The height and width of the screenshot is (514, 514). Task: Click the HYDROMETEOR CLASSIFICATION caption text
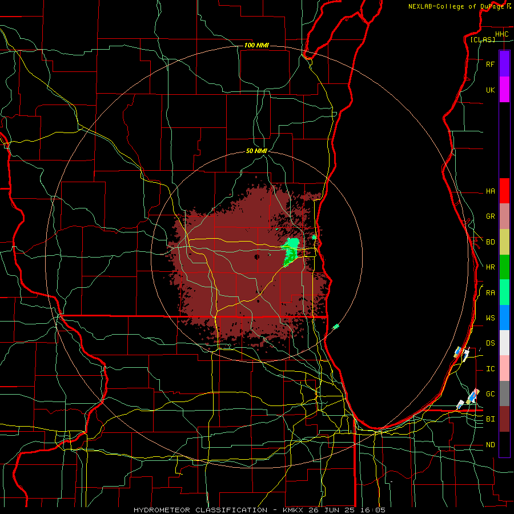[x=200, y=510]
